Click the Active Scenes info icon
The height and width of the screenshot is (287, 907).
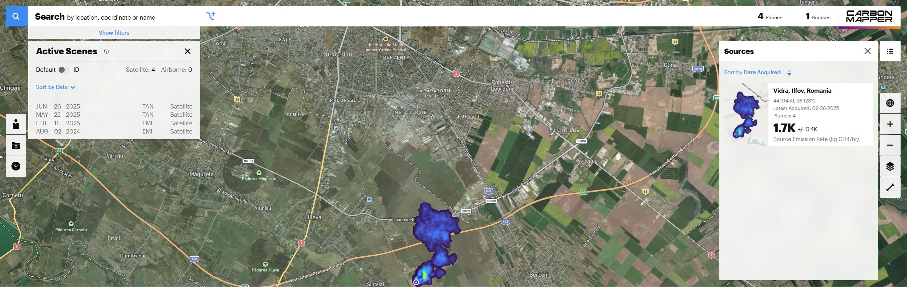(106, 51)
